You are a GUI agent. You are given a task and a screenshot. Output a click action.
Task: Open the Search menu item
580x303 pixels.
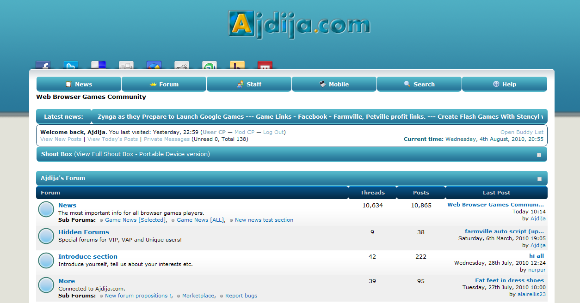[x=419, y=84]
